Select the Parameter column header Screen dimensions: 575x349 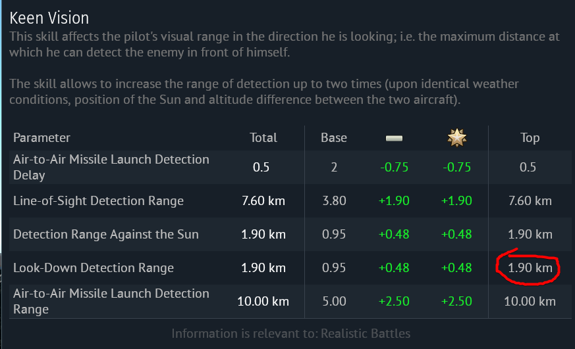click(x=41, y=138)
